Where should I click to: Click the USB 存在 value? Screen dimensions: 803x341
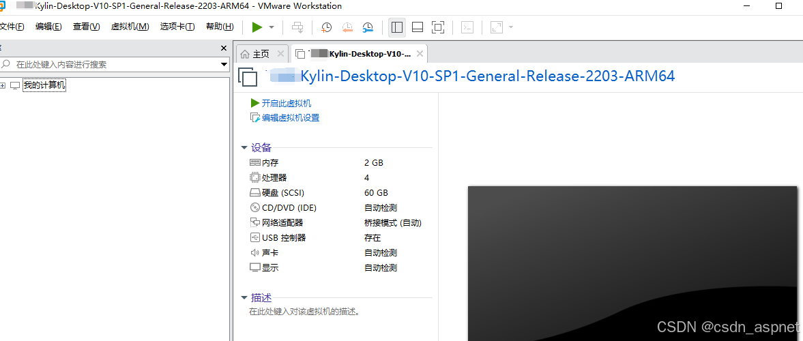pos(373,237)
